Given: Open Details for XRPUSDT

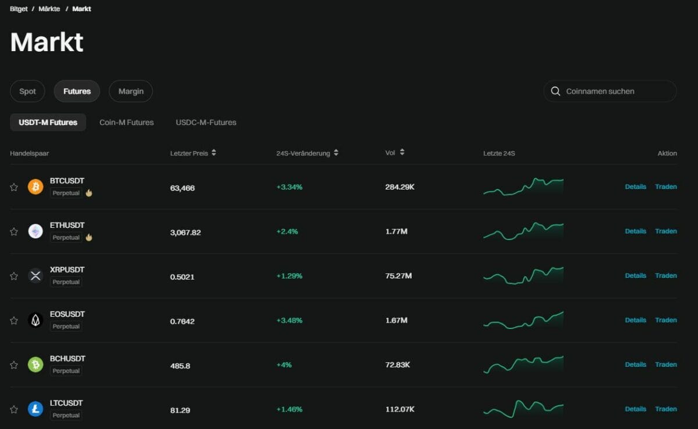Looking at the screenshot, I should (x=635, y=275).
